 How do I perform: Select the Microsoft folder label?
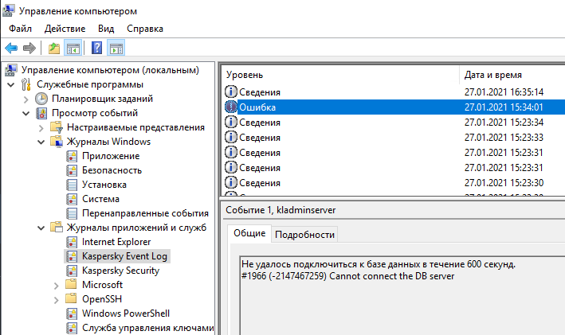[102, 285]
